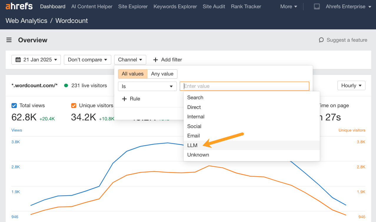Open the More menu in the navigation bar

click(x=288, y=6)
